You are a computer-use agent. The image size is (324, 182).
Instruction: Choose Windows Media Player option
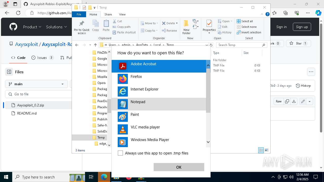pyautogui.click(x=159, y=142)
